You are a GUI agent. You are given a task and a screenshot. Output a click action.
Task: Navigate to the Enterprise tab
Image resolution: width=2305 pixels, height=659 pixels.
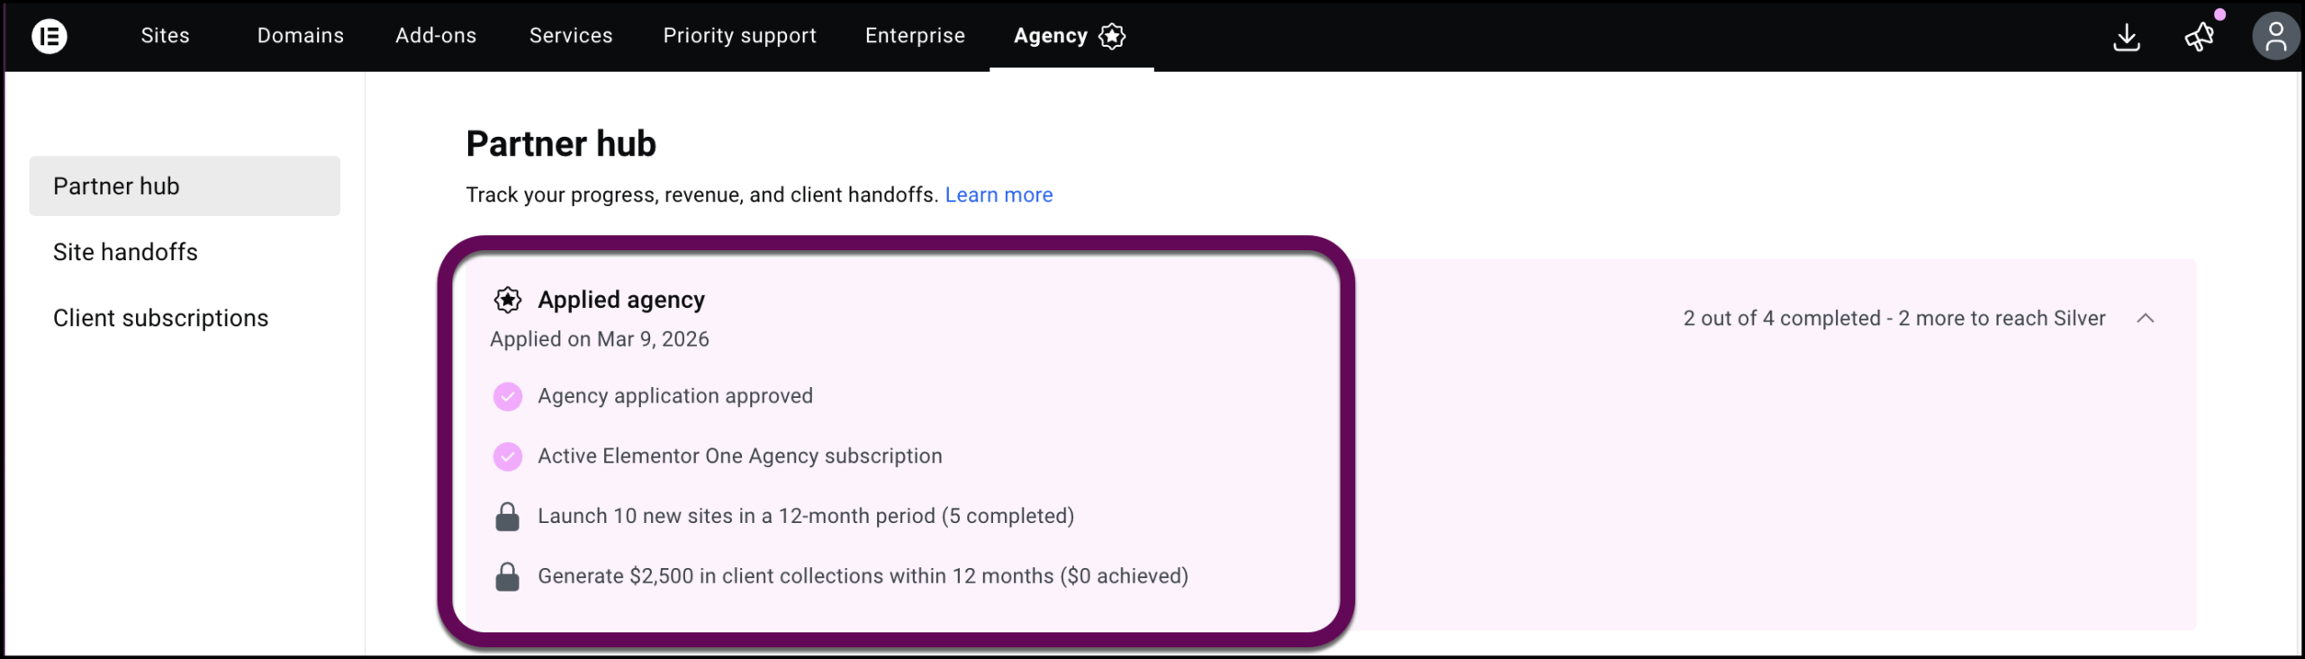pos(915,36)
